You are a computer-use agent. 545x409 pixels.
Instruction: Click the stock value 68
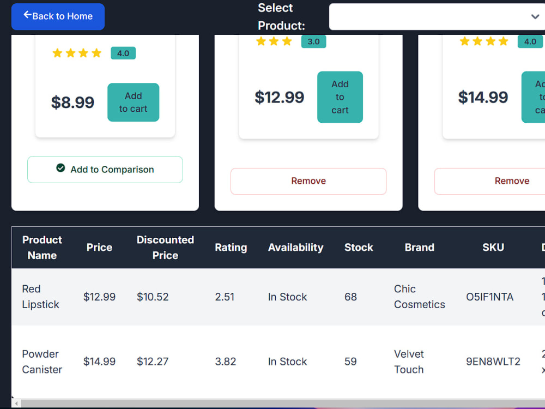(350, 297)
